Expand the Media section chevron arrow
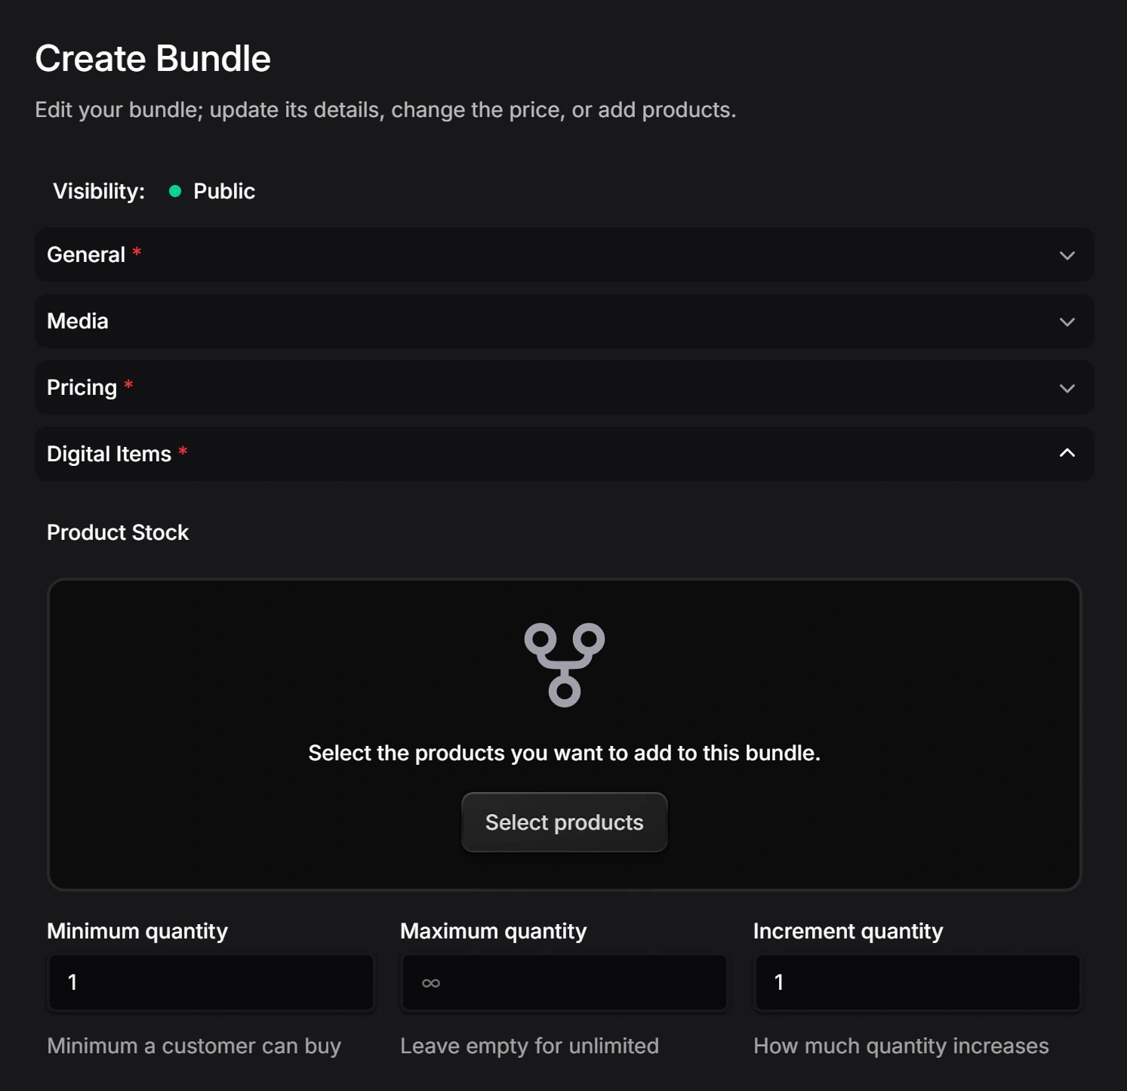Image resolution: width=1127 pixels, height=1091 pixels. (1067, 322)
